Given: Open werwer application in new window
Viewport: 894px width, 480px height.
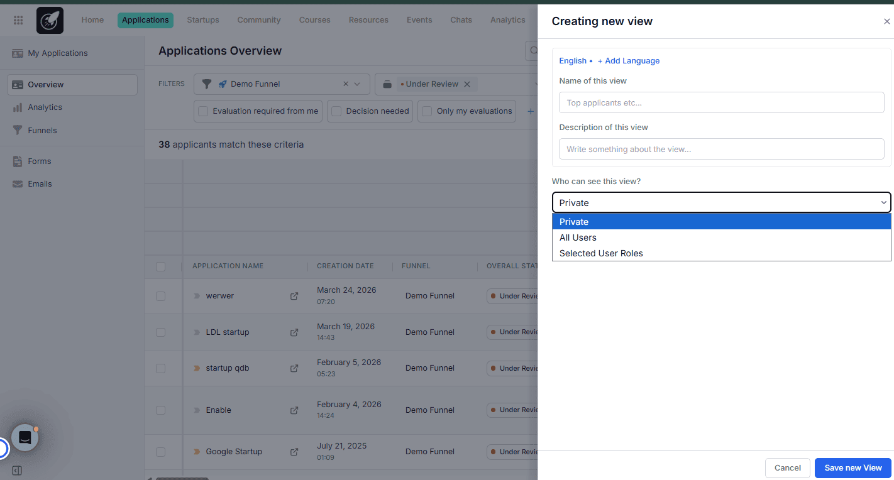Looking at the screenshot, I should tap(294, 296).
